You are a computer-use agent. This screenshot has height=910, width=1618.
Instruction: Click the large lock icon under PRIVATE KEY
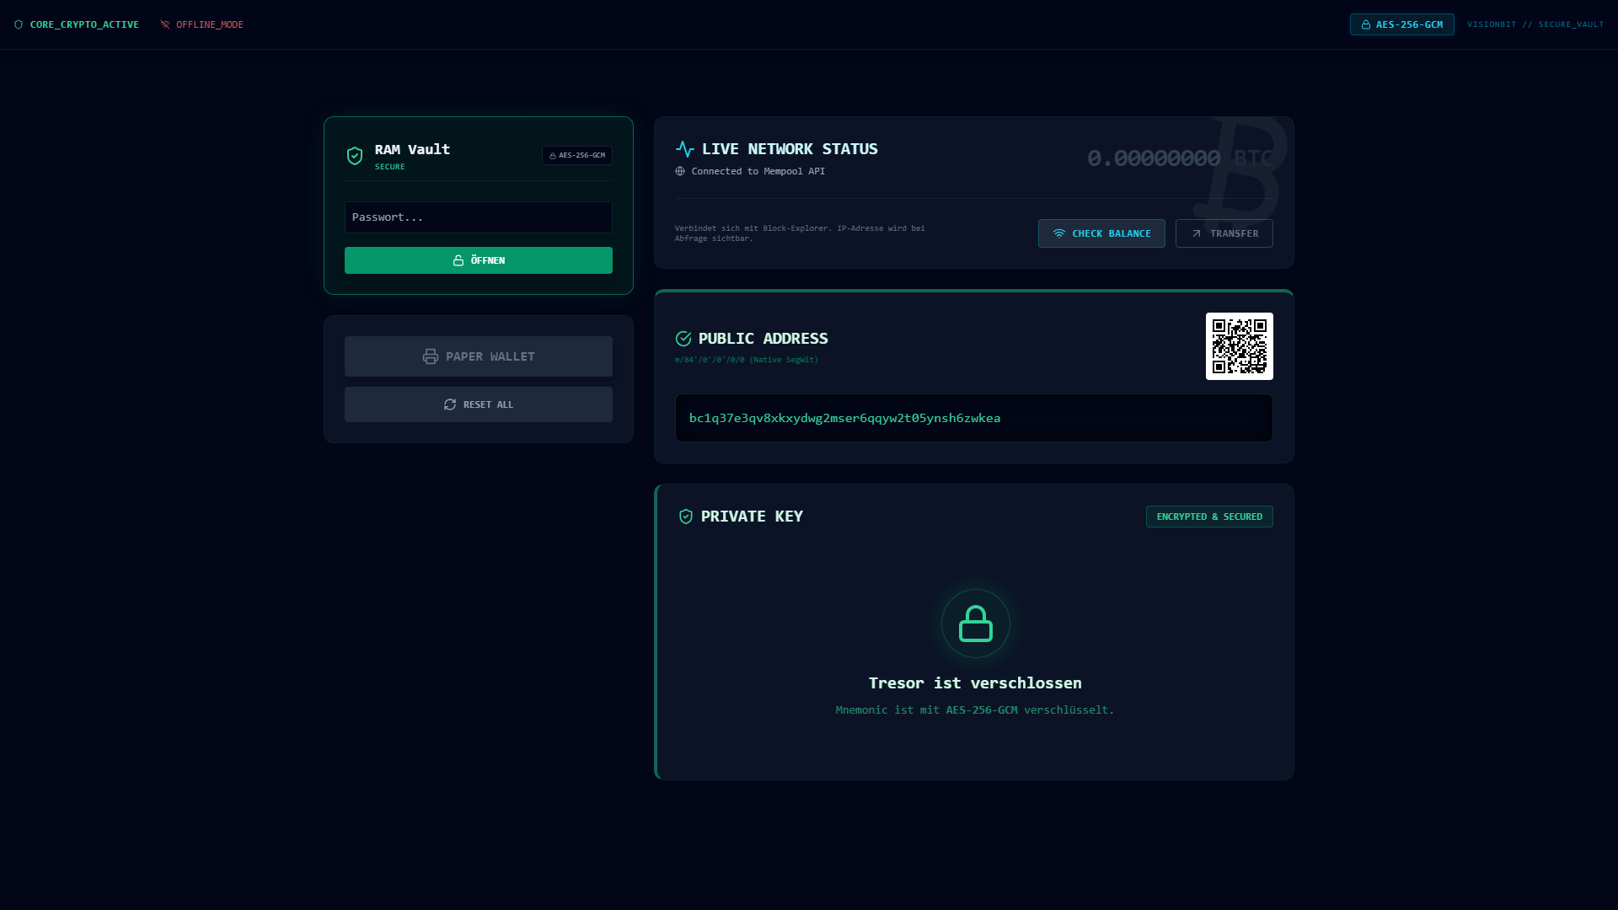point(975,624)
